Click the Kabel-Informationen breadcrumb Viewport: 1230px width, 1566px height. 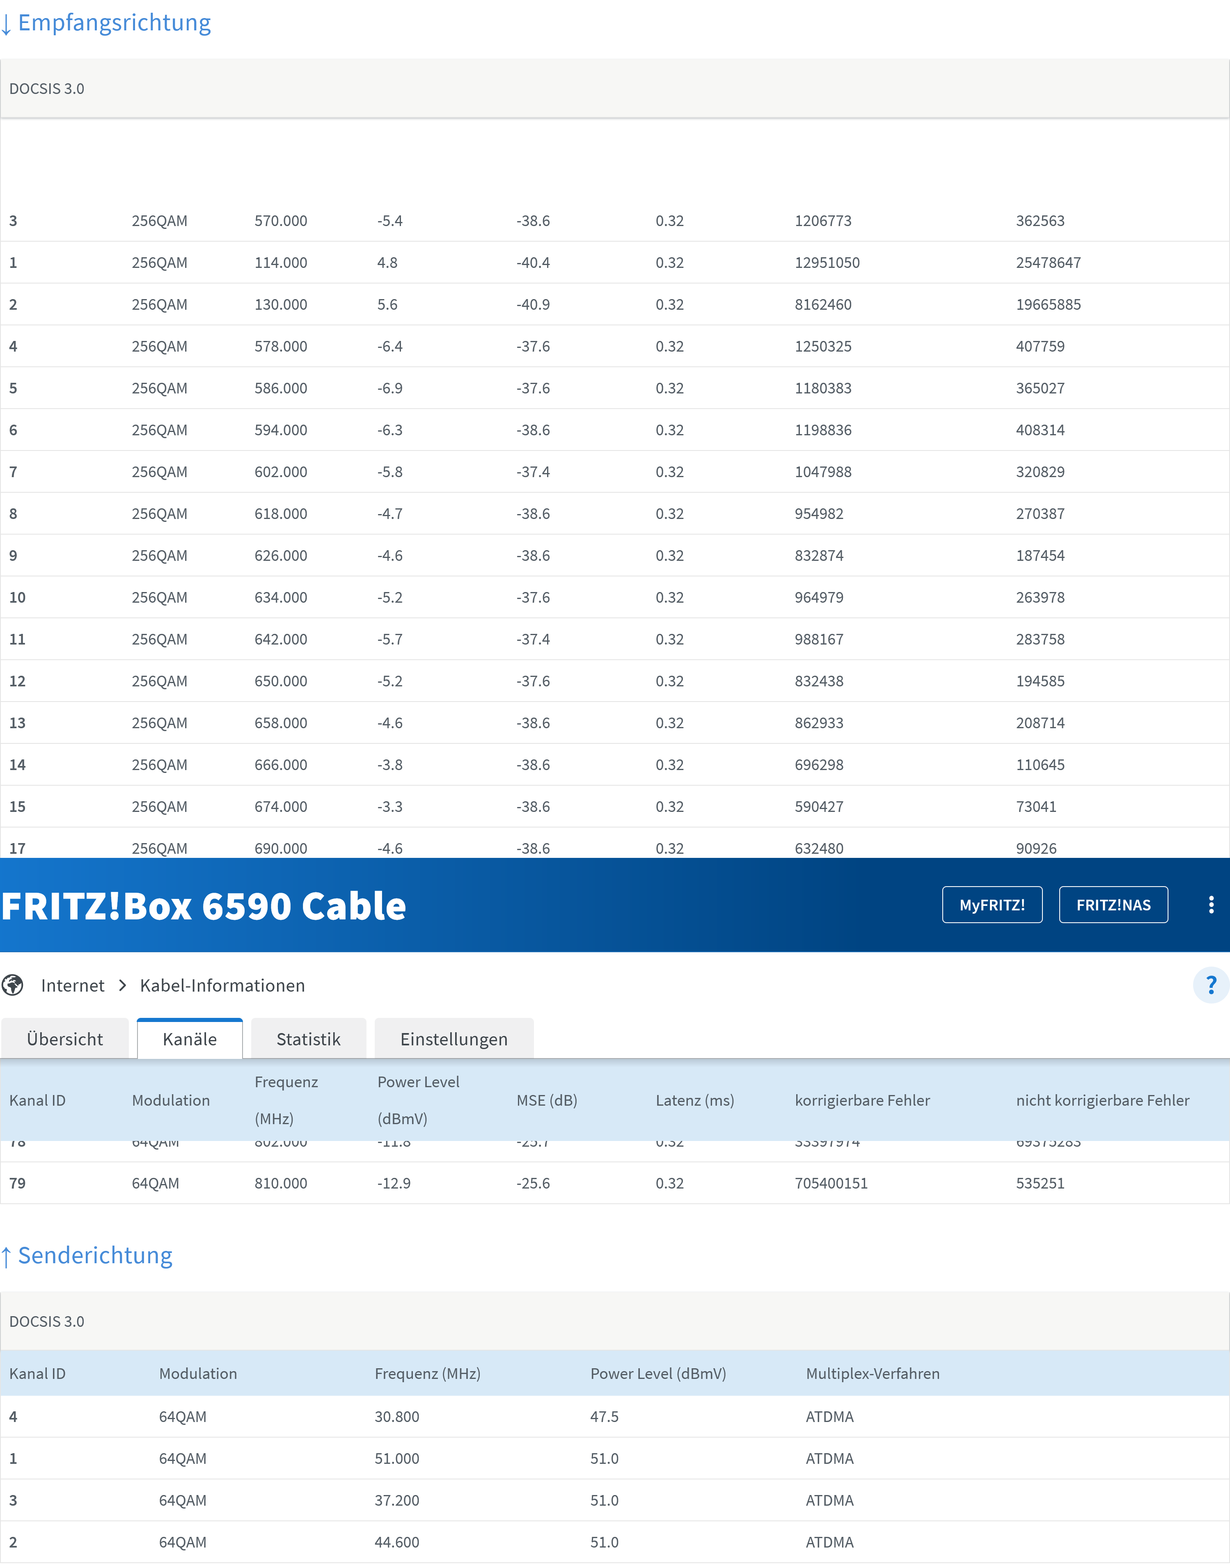click(222, 985)
